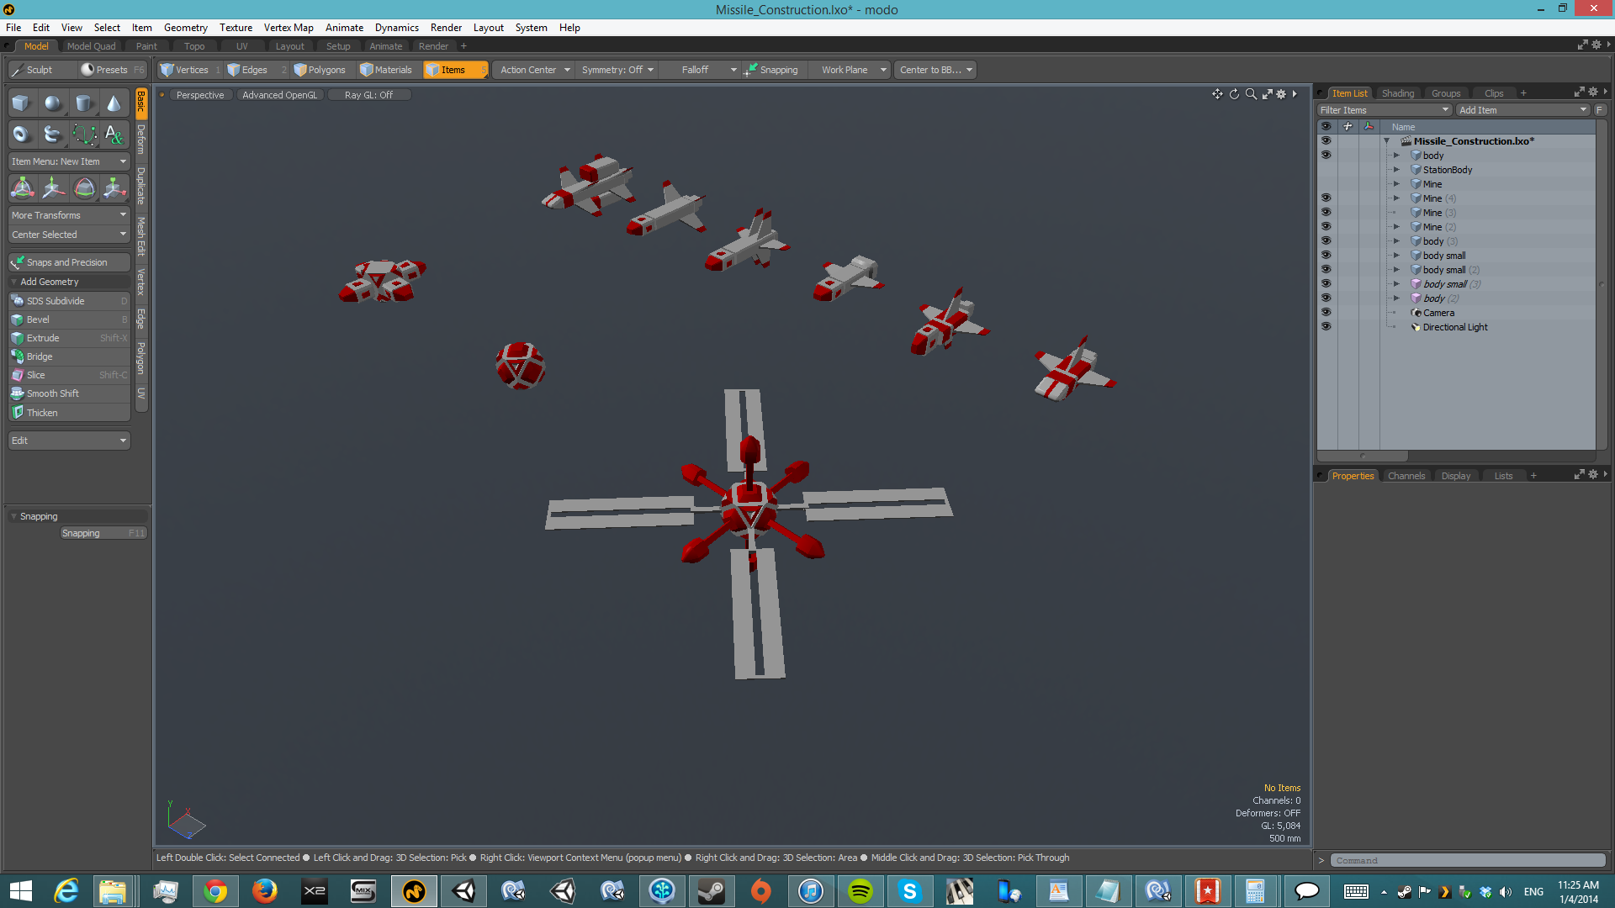Open the Geometry menu
Viewport: 1615px width, 908px height.
tap(185, 28)
